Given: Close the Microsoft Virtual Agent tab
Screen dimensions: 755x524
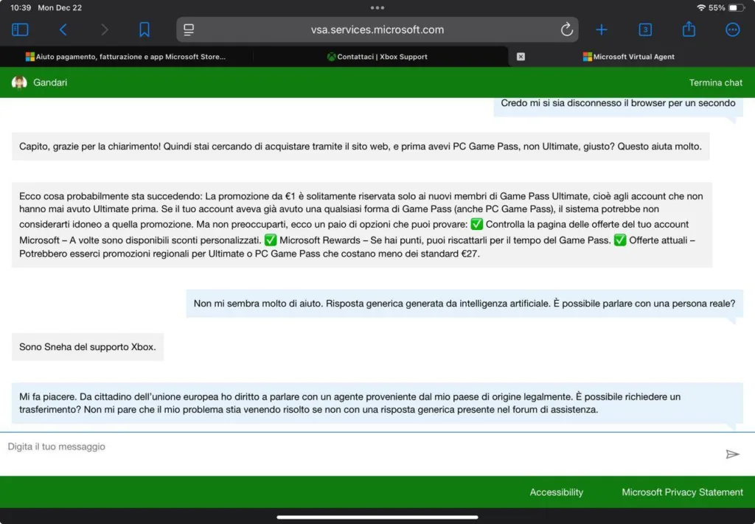Looking at the screenshot, I should pyautogui.click(x=521, y=57).
